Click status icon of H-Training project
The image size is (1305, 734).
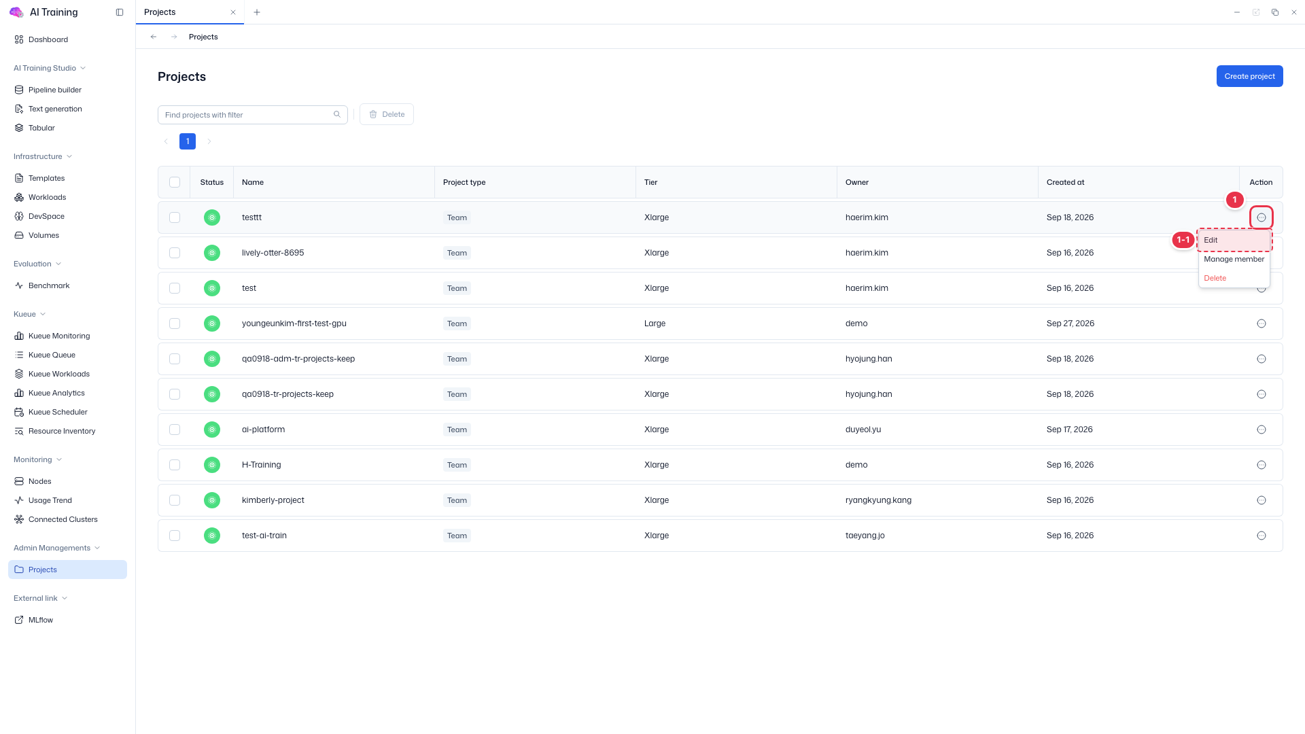(212, 465)
